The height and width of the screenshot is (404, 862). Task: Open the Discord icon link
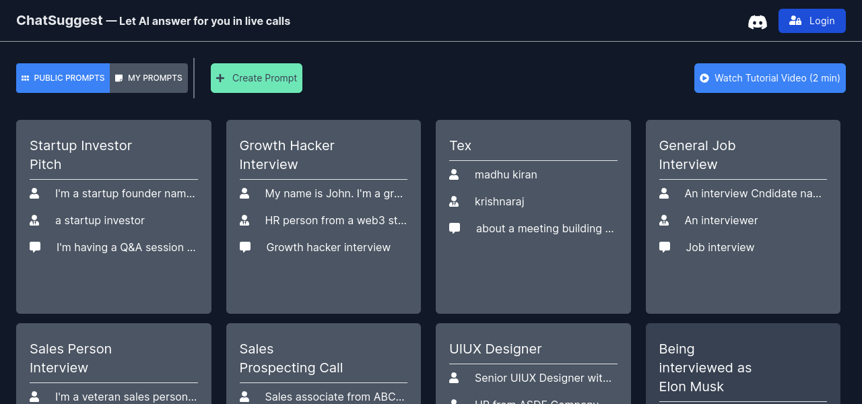(757, 22)
